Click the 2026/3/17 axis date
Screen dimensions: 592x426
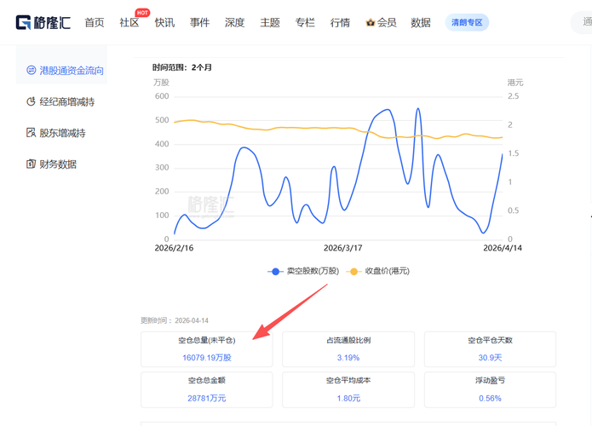[342, 248]
